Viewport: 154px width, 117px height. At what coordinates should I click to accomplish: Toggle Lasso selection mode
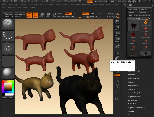click(x=117, y=98)
